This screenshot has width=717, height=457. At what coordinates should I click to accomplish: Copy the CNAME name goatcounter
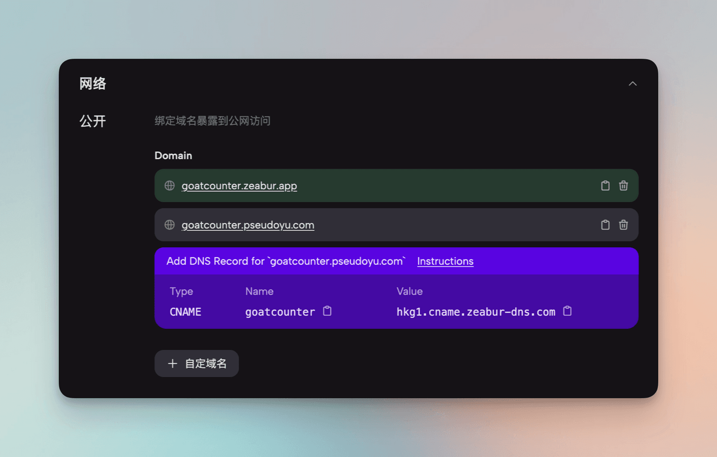click(x=327, y=311)
